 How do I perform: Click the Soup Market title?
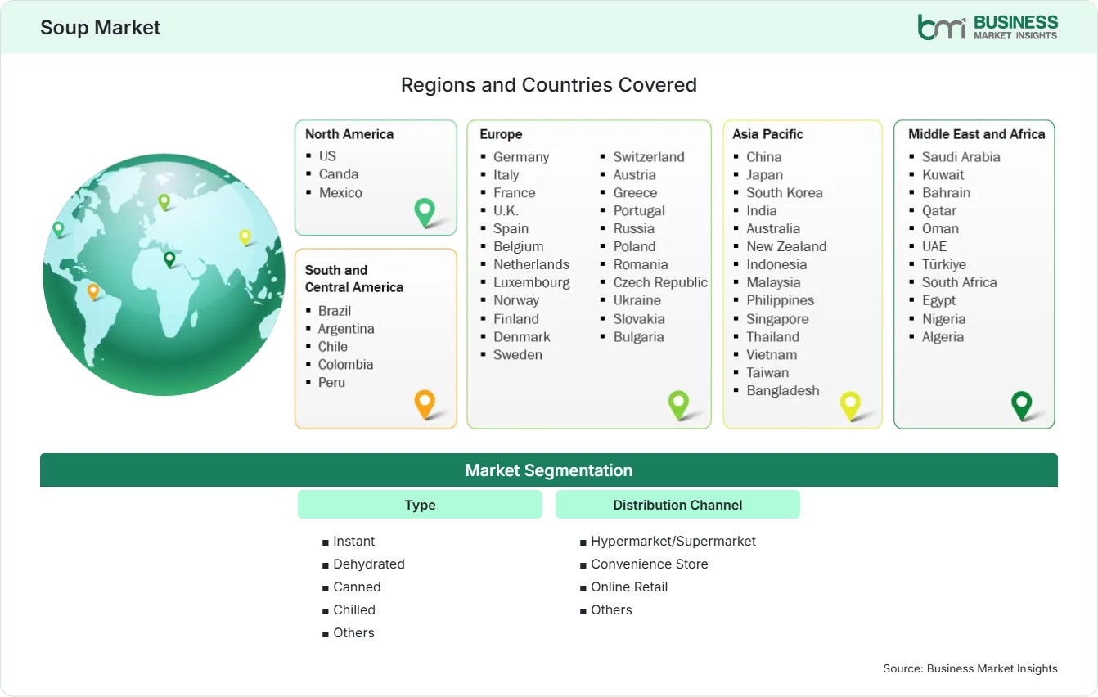pos(101,27)
